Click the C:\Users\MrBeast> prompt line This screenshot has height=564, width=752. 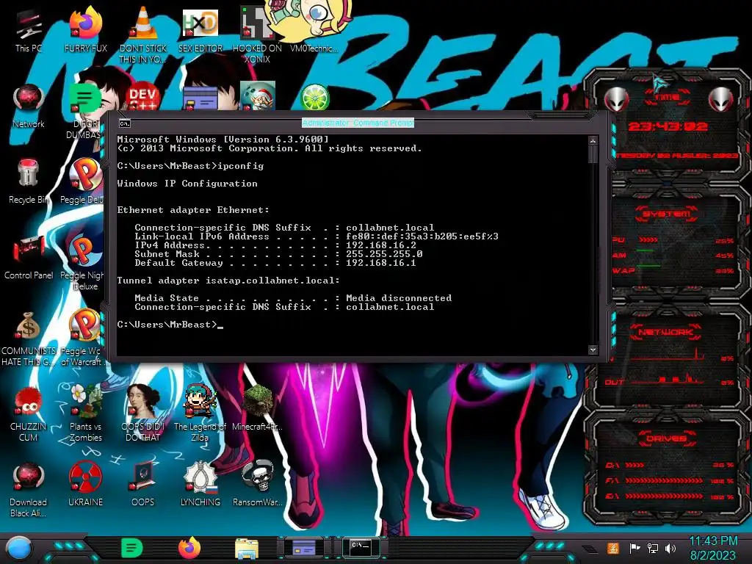[170, 325]
